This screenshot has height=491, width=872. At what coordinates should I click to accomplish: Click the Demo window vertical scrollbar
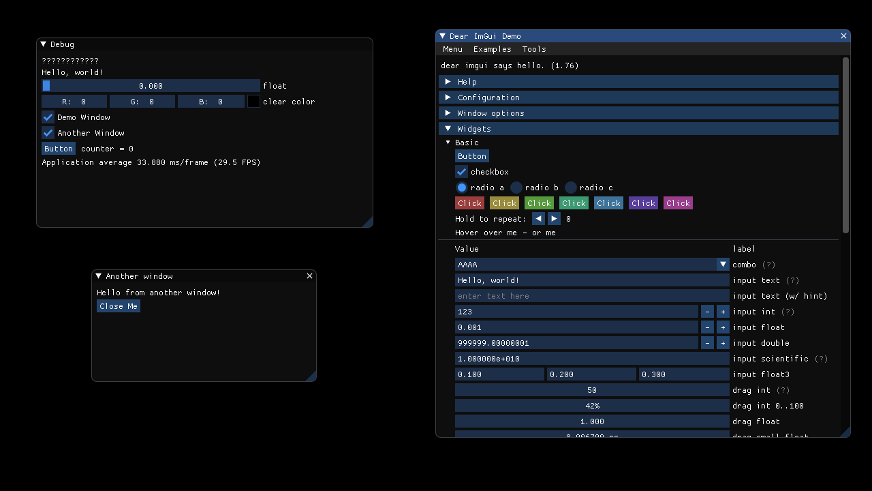(846, 145)
